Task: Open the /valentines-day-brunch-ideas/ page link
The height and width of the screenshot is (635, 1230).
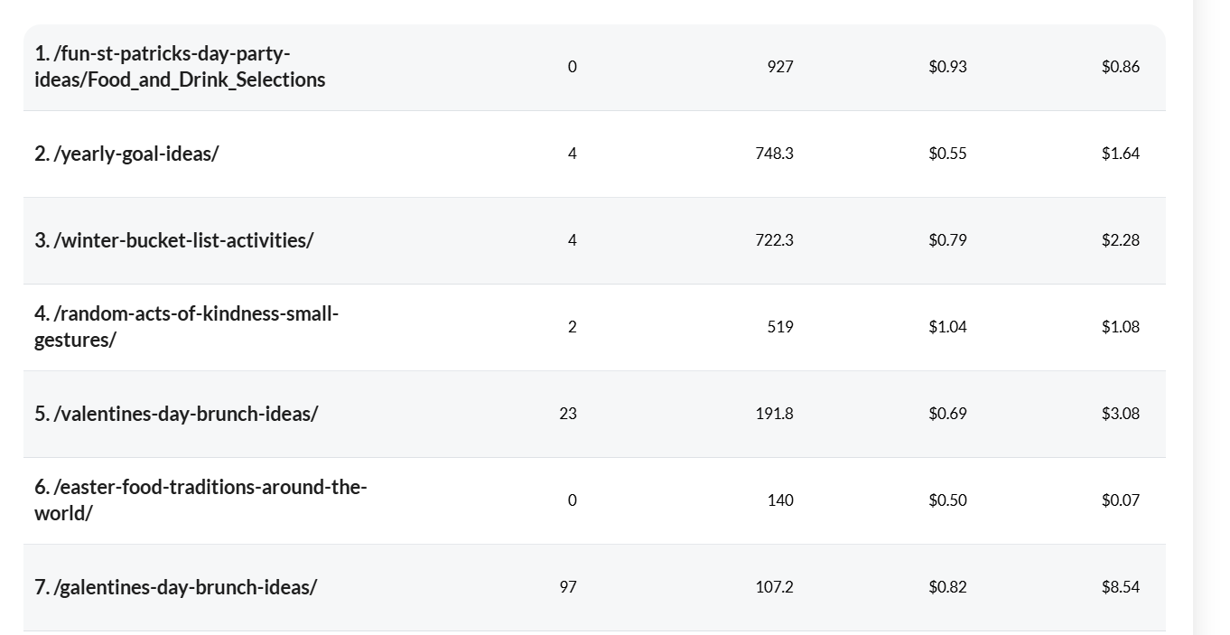Action: [176, 414]
